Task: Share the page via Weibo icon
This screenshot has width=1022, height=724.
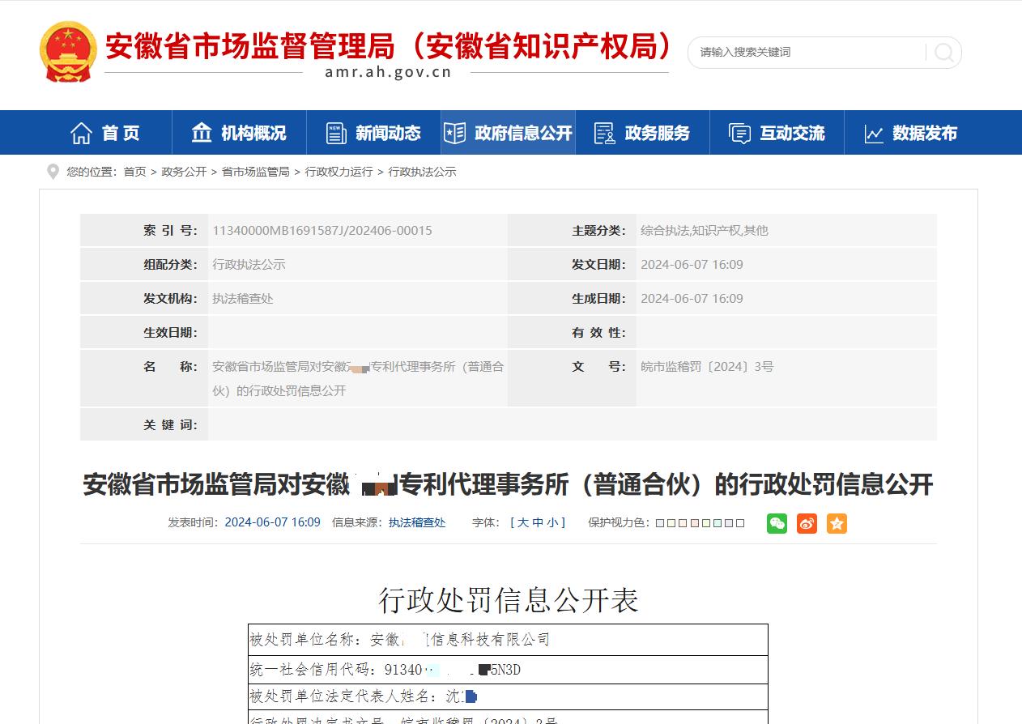Action: [807, 523]
